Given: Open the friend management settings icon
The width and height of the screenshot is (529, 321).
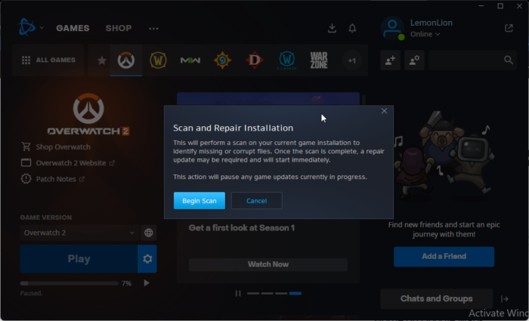Looking at the screenshot, I should coord(414,60).
